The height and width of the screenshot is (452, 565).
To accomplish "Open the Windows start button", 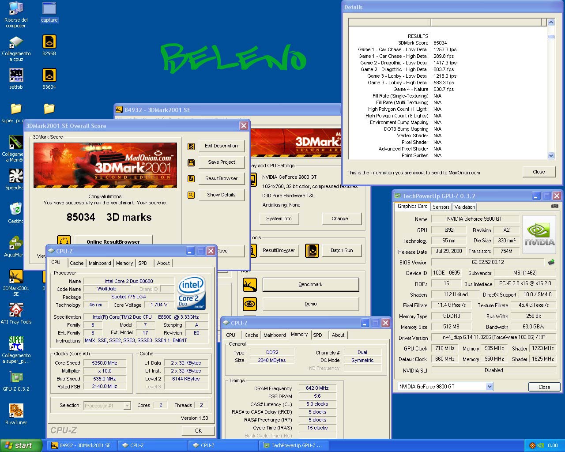I will click(x=21, y=445).
